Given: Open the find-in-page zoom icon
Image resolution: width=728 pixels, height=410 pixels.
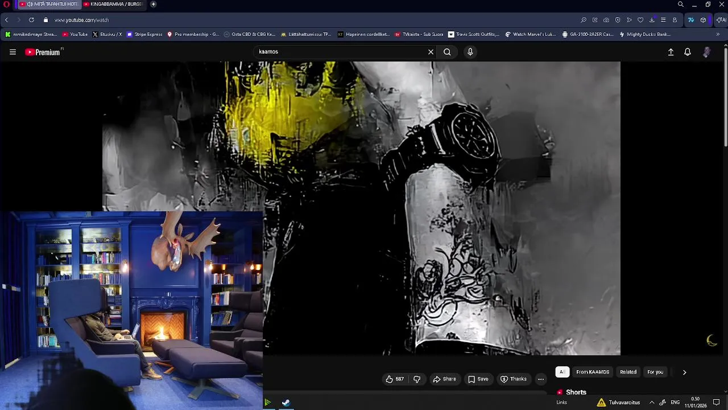Looking at the screenshot, I should point(584,20).
